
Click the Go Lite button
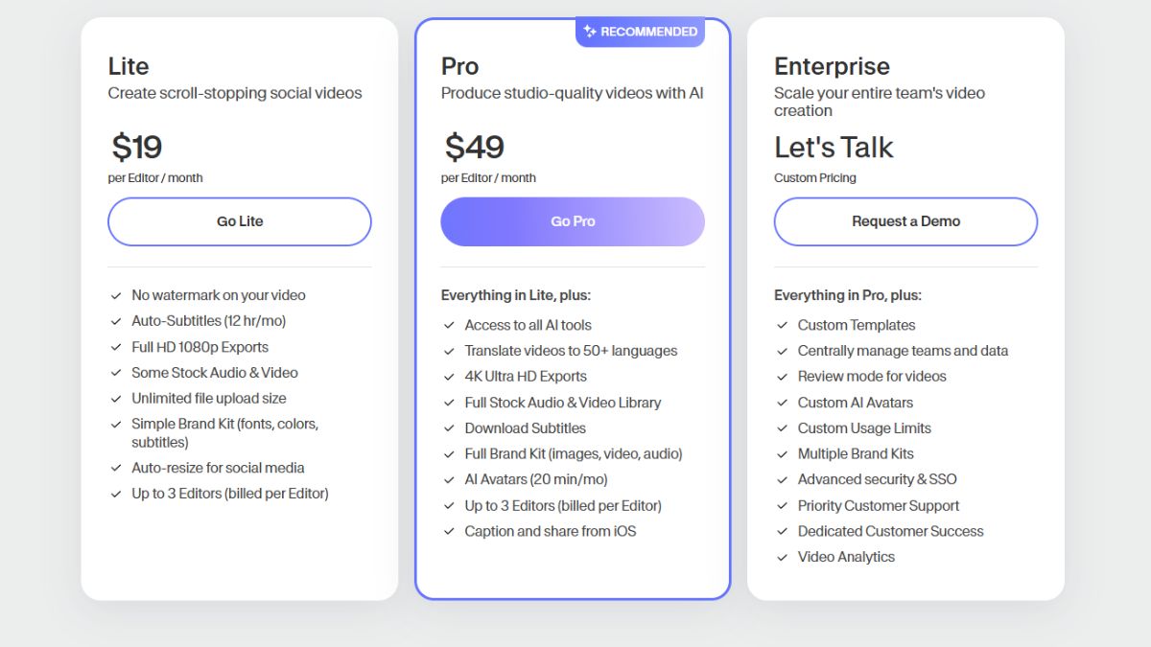click(239, 221)
